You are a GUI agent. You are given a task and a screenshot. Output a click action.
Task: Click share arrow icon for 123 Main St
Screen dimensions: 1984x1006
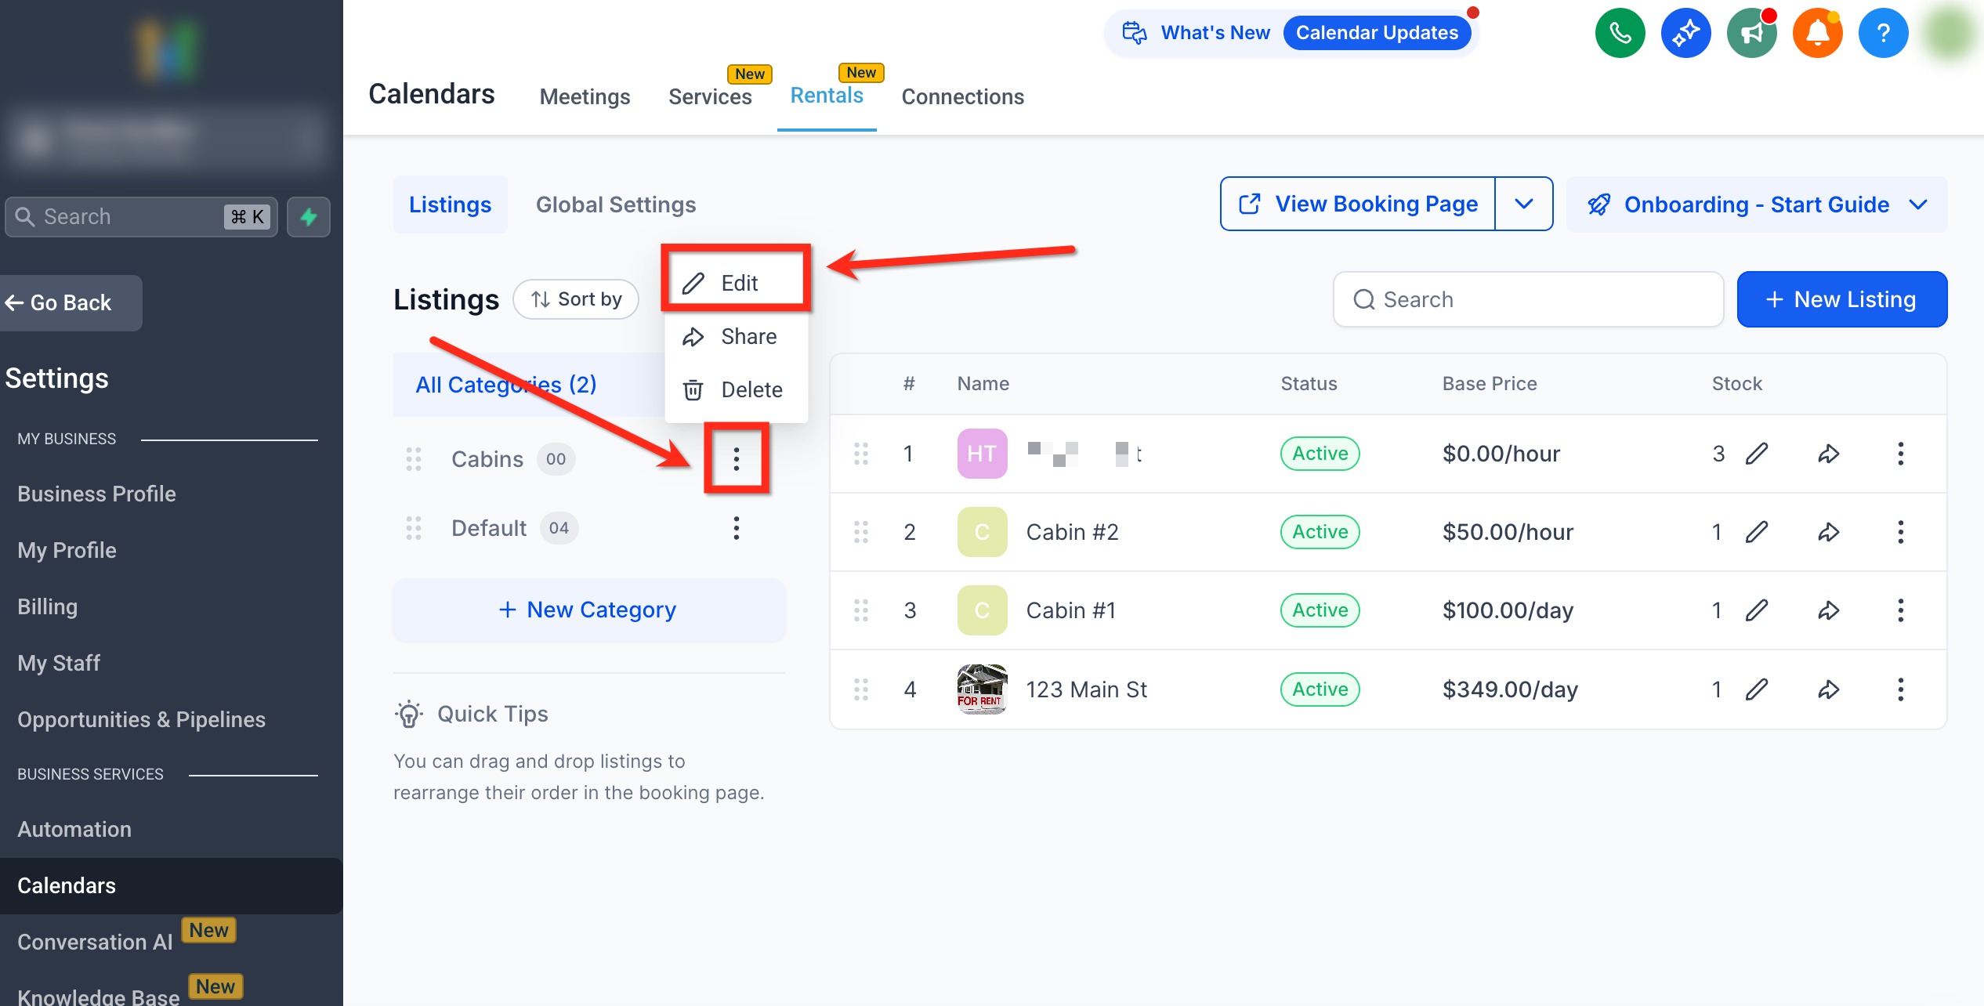pyautogui.click(x=1828, y=689)
